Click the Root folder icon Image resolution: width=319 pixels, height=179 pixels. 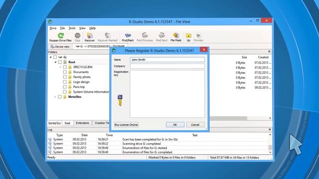click(x=65, y=62)
